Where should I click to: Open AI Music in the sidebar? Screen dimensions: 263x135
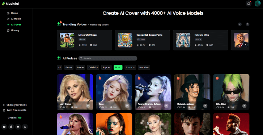[14, 19]
